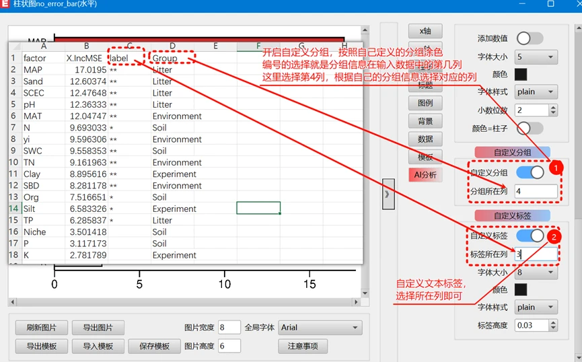The height and width of the screenshot is (362, 582).
Task: Click the panel collapse chevron button
Action: [x=388, y=194]
